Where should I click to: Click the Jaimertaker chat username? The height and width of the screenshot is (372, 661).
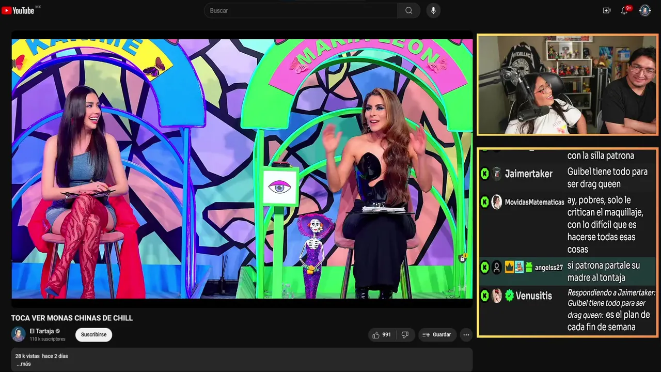tap(529, 174)
